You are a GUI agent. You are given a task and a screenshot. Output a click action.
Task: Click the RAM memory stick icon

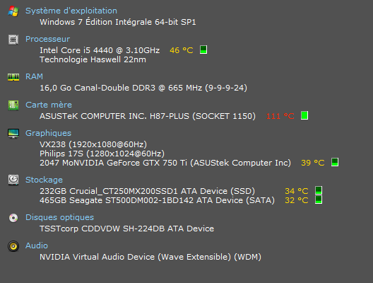[x=13, y=77]
